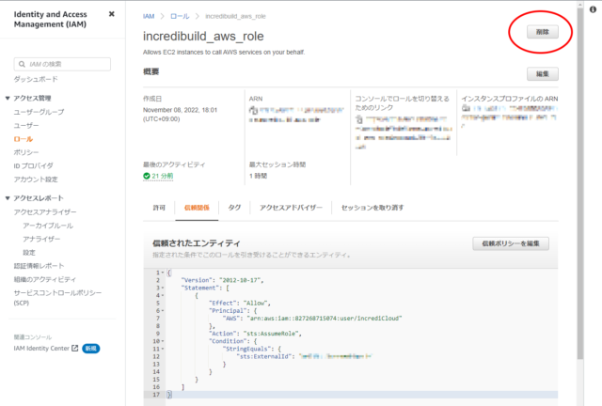The width and height of the screenshot is (602, 406).
Task: Fold the Statement array at line 3
Action: [x=163, y=288]
